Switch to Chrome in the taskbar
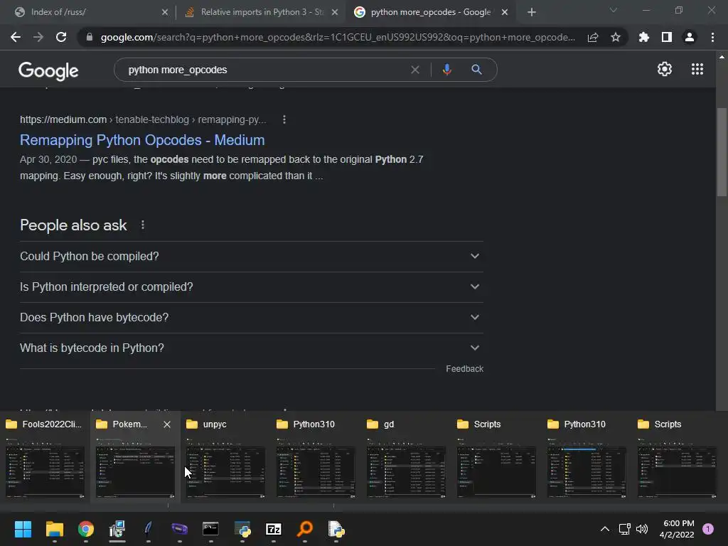Viewport: 728px width, 546px height. (x=86, y=529)
